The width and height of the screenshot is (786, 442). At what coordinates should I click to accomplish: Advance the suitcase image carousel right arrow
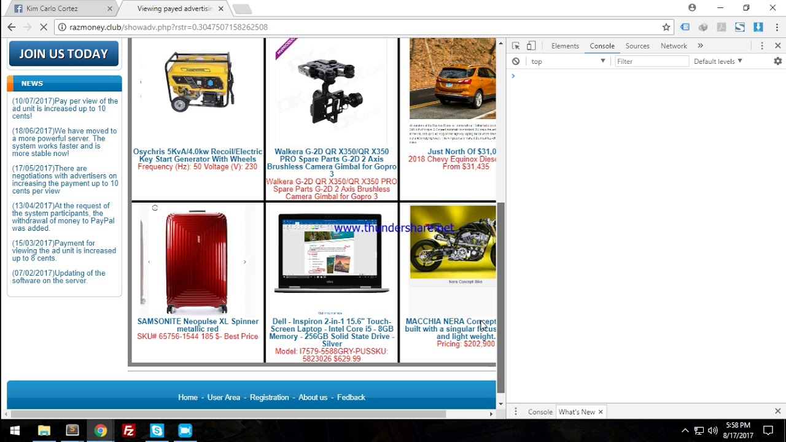click(x=244, y=262)
